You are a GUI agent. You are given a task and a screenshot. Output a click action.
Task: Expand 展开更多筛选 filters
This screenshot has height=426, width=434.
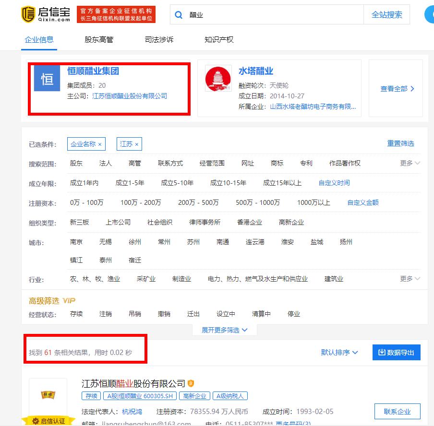coord(225,330)
